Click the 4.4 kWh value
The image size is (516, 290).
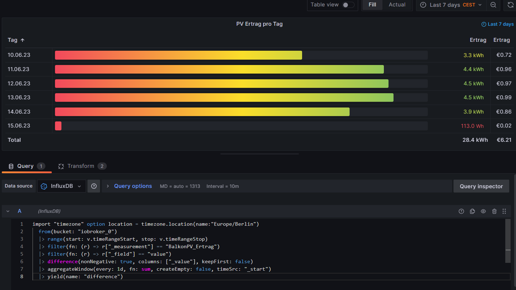click(x=474, y=69)
